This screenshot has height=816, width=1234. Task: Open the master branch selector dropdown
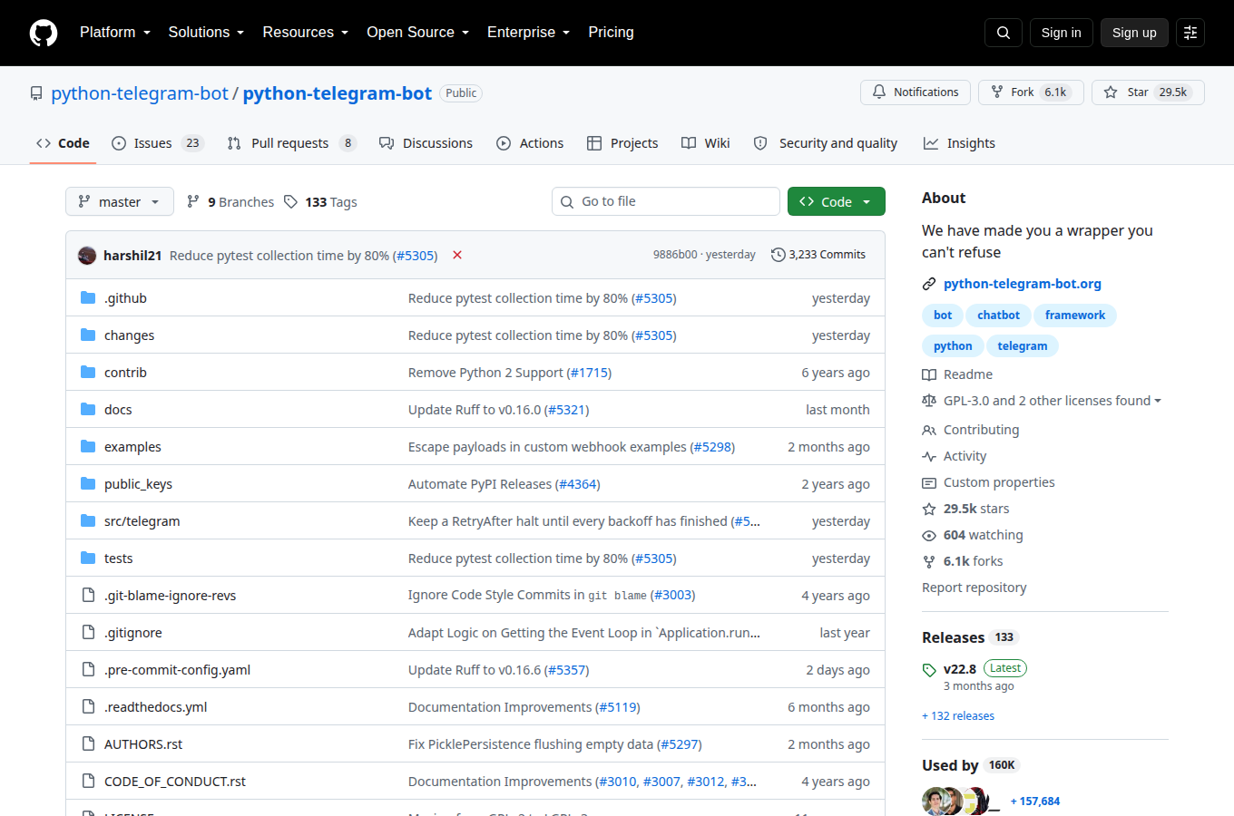click(x=120, y=201)
